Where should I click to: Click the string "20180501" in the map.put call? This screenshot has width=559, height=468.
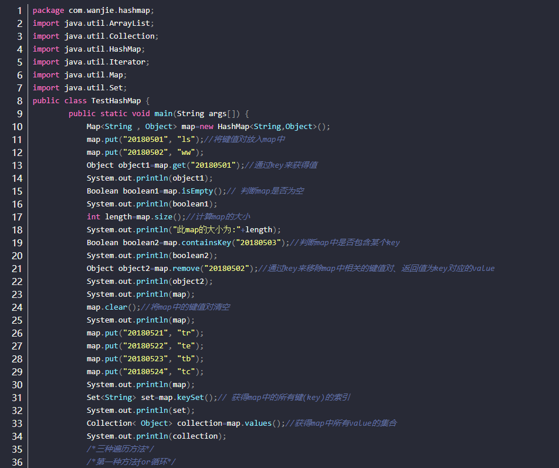point(145,140)
